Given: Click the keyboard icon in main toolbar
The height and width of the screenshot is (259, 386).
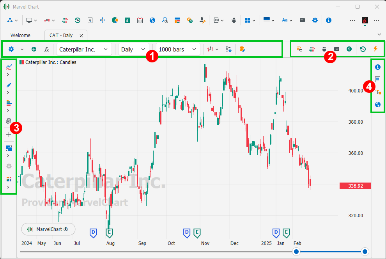Looking at the screenshot, I should click(x=302, y=20).
